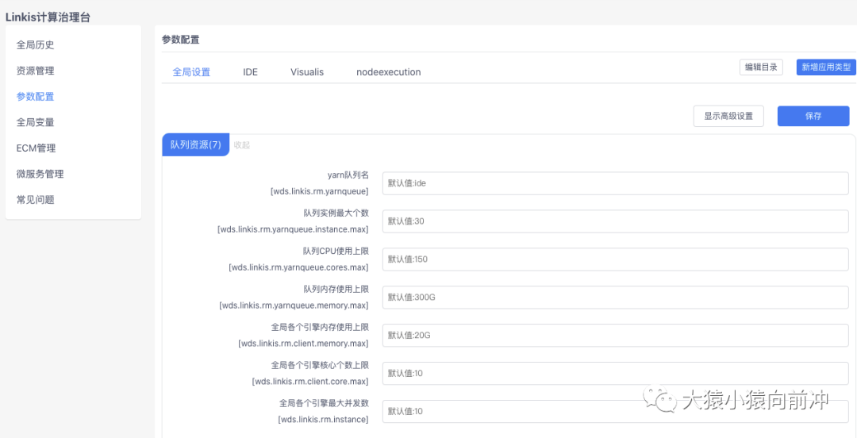Open 常见问题 sidebar item

pyautogui.click(x=36, y=200)
